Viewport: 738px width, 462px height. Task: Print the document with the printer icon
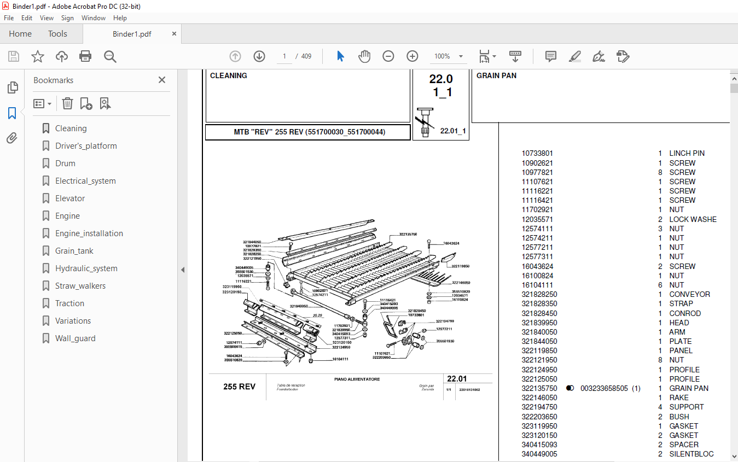click(85, 56)
